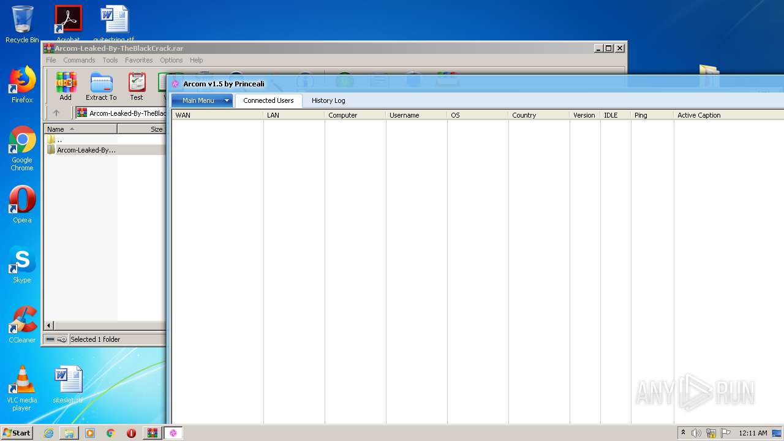Viewport: 784px width, 441px height.
Task: Open the WinRAR File menu
Action: [x=51, y=60]
